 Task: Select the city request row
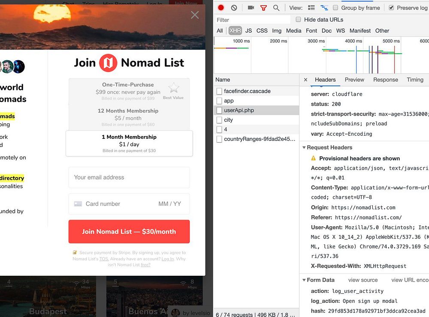tap(256, 120)
